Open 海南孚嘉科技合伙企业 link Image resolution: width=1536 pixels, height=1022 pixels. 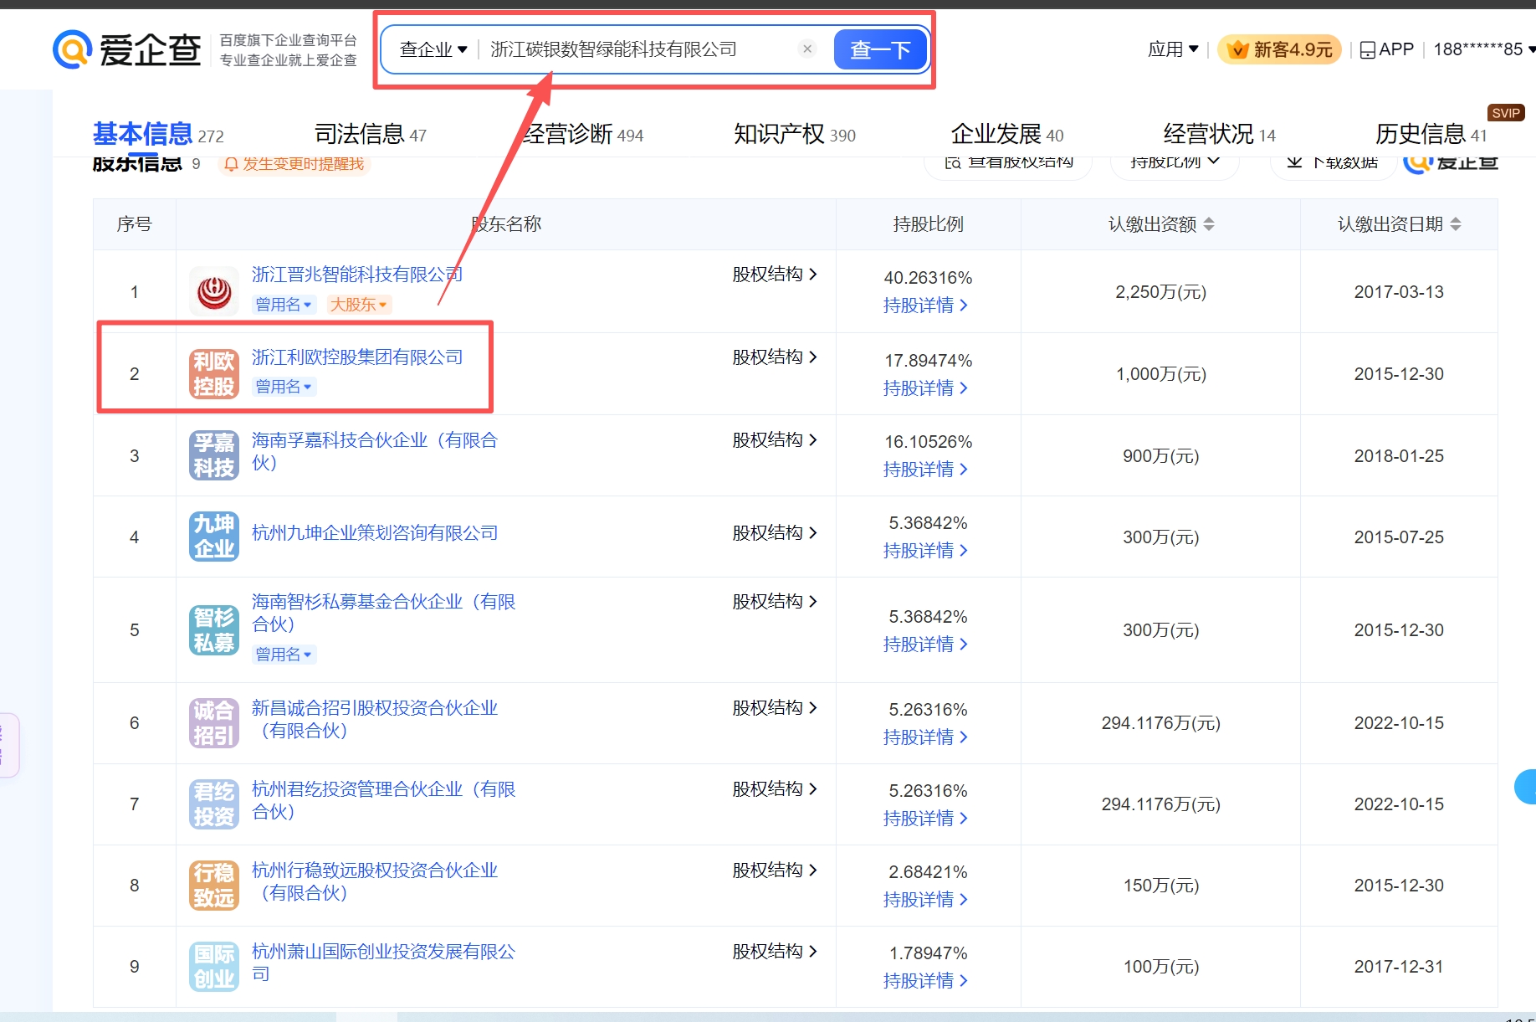pos(375,451)
